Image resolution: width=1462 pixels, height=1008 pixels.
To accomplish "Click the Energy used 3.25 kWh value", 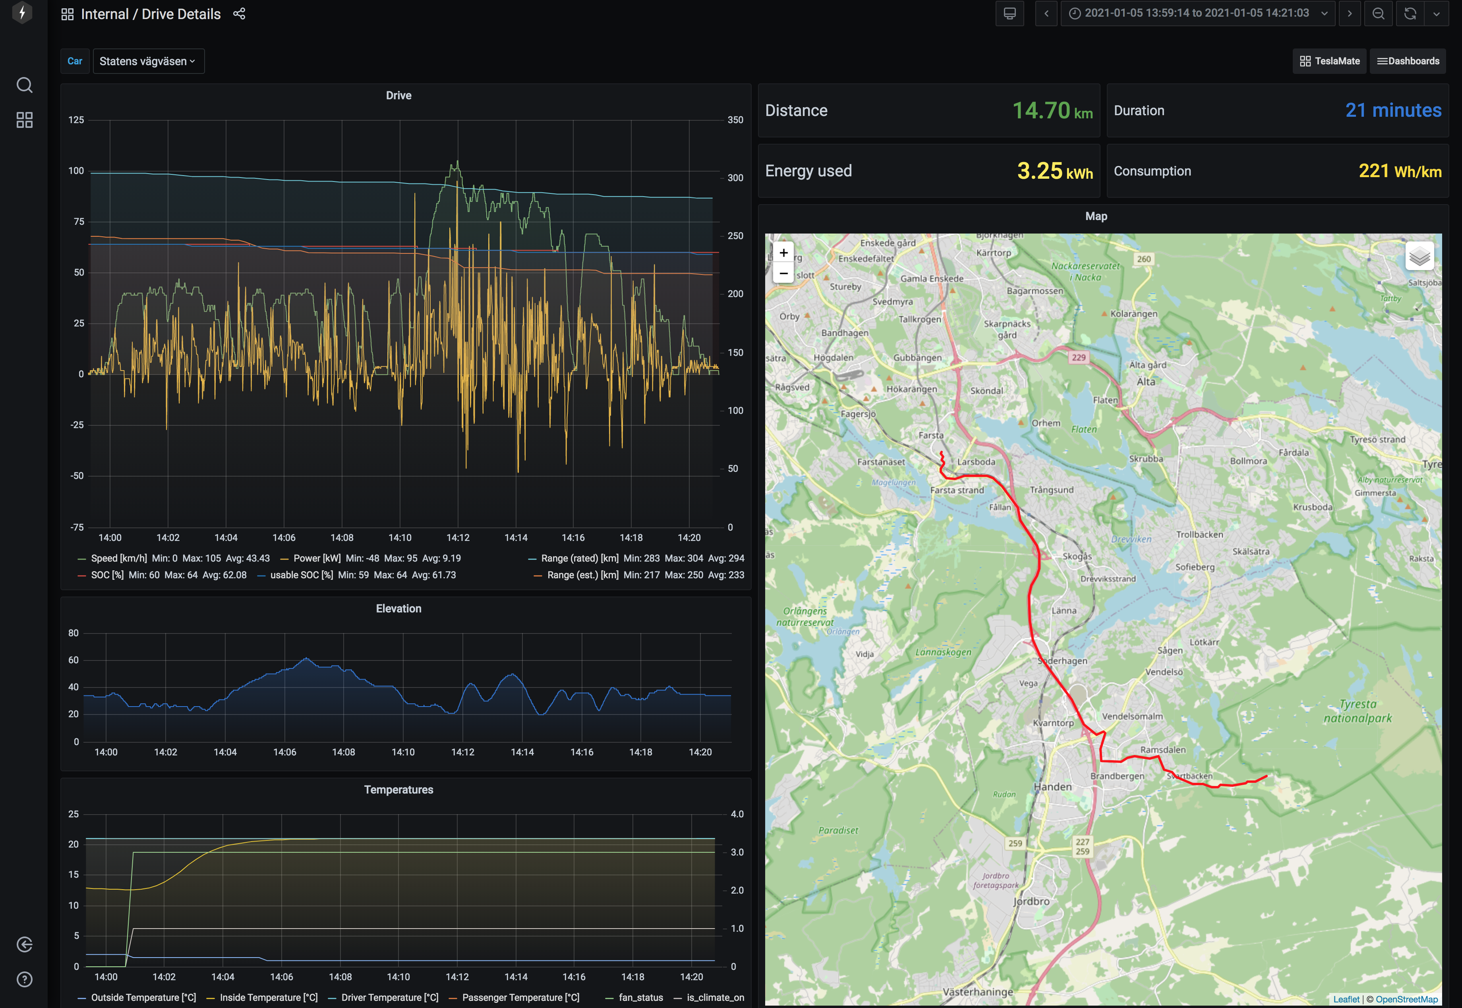I will click(1055, 171).
